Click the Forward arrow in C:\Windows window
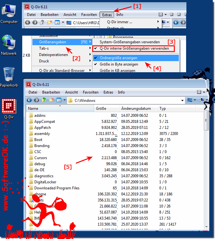This screenshot has width=215, height=239. click(x=37, y=100)
